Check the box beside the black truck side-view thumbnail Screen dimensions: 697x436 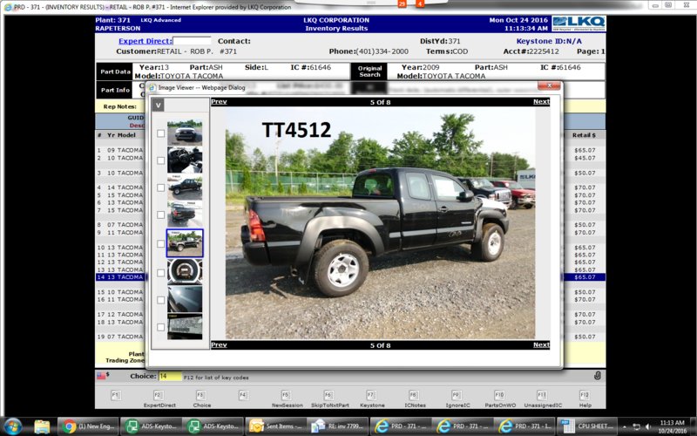click(x=161, y=187)
